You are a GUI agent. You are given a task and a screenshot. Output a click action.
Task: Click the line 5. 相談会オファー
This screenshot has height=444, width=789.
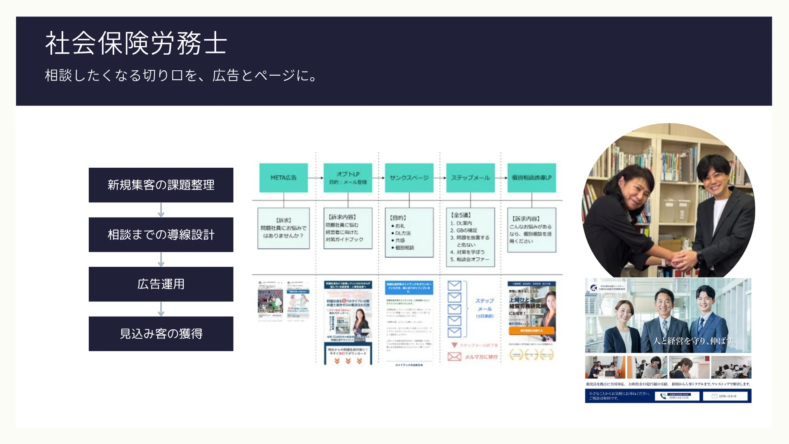coord(469,259)
